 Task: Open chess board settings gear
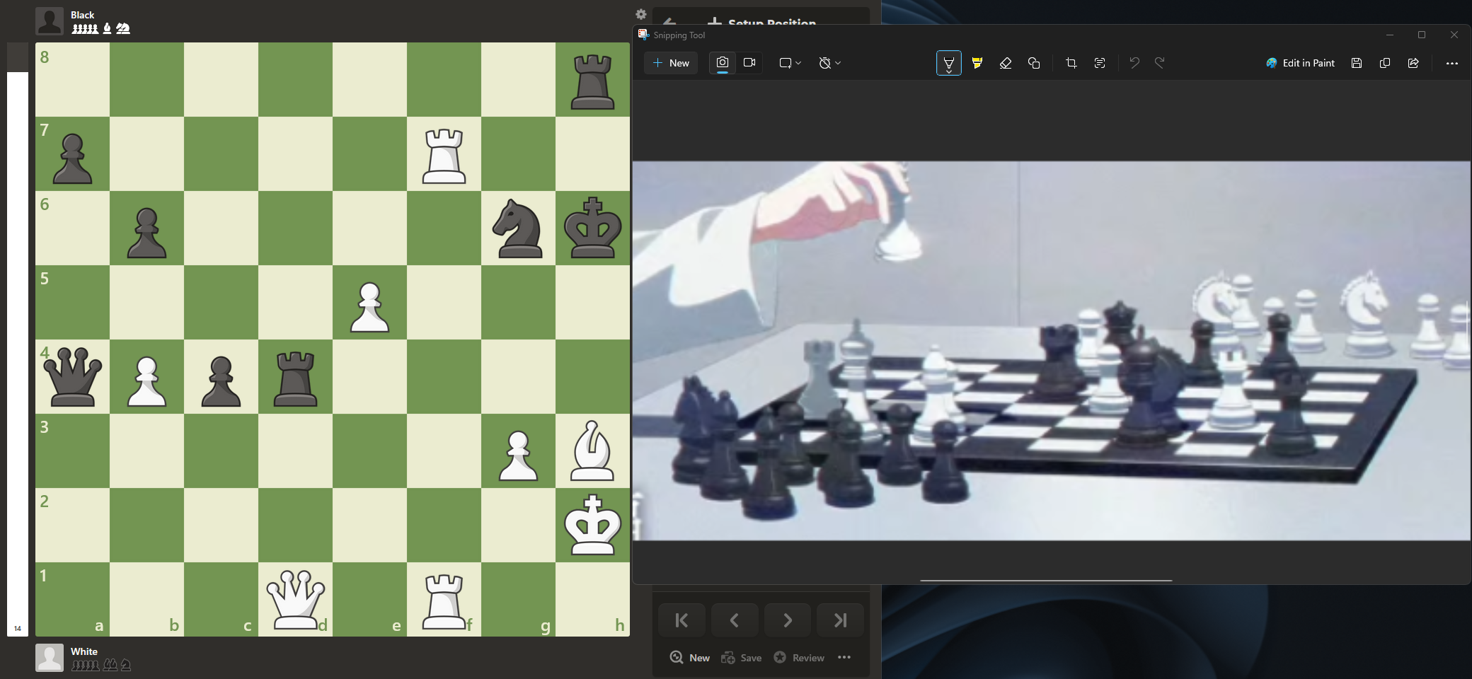(641, 14)
